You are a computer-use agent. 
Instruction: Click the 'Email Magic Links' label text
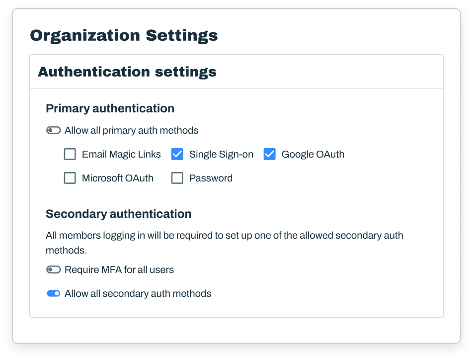tap(121, 154)
